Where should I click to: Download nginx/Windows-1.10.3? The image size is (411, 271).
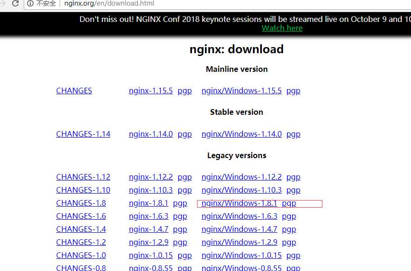(x=242, y=190)
